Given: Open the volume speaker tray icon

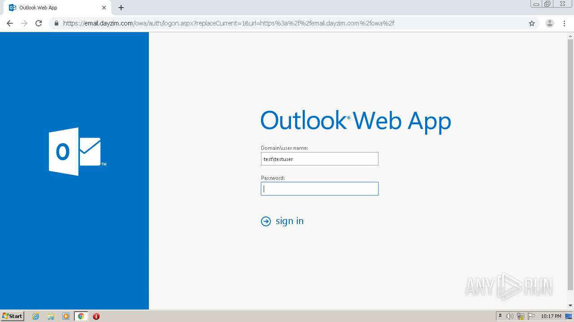Looking at the screenshot, I should [x=510, y=316].
